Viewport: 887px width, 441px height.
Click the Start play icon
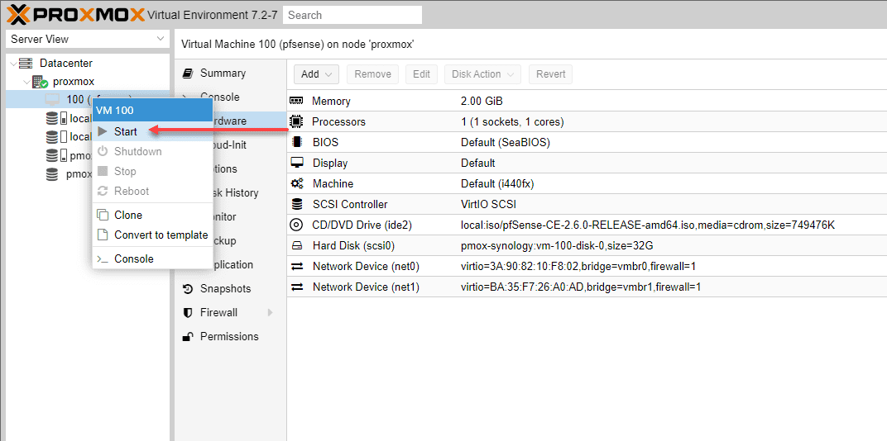103,131
